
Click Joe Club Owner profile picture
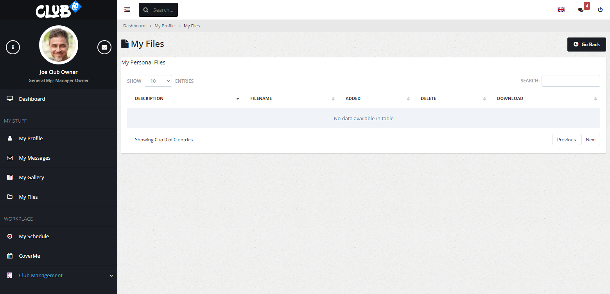pyautogui.click(x=59, y=45)
